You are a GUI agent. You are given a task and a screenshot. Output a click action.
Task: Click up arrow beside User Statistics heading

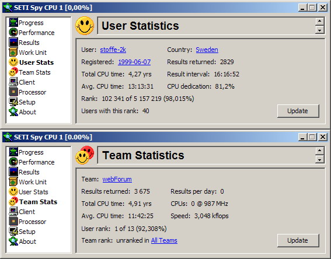319,22
